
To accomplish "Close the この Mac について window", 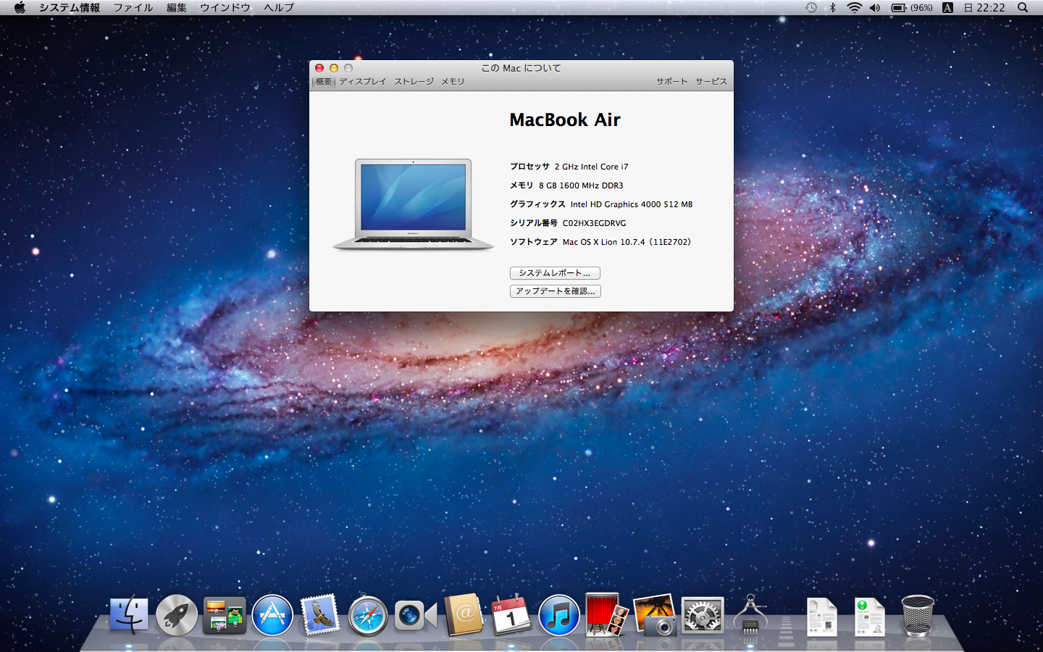I will (319, 68).
